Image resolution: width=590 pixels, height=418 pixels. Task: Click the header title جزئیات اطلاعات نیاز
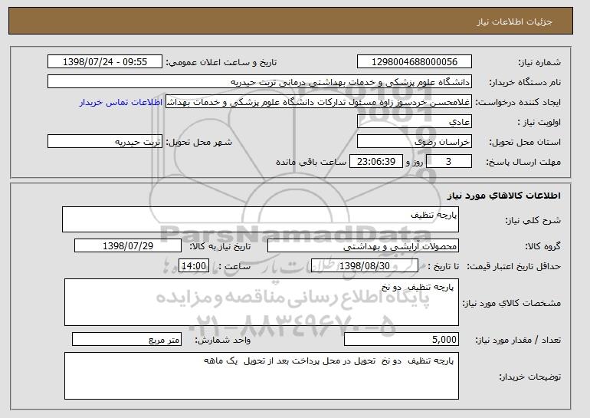point(514,21)
